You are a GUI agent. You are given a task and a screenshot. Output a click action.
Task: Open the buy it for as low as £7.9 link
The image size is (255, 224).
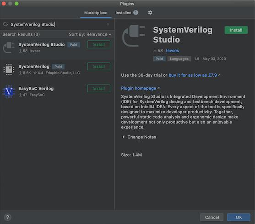[193, 75]
